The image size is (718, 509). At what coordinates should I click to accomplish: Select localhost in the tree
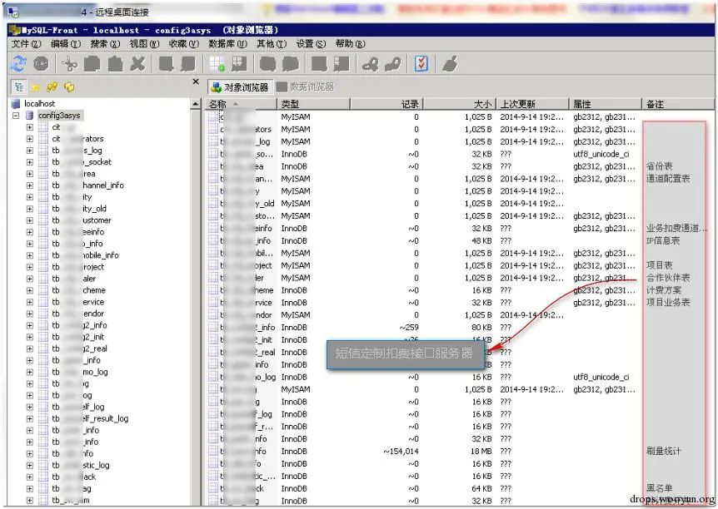pos(39,104)
